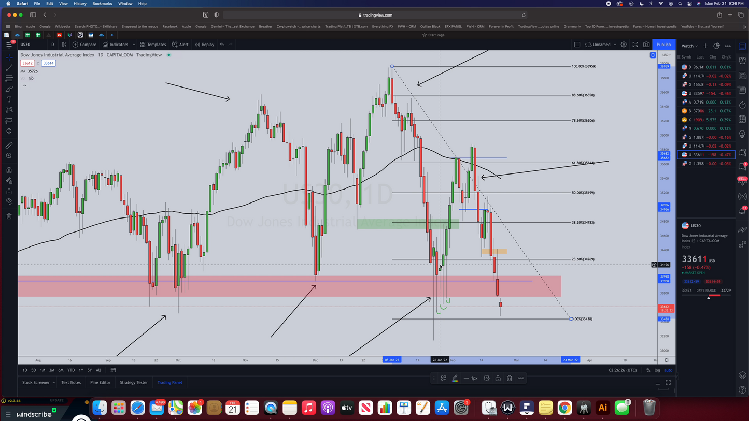Open the Strategy Tester tab
The height and width of the screenshot is (421, 749).
coord(134,383)
